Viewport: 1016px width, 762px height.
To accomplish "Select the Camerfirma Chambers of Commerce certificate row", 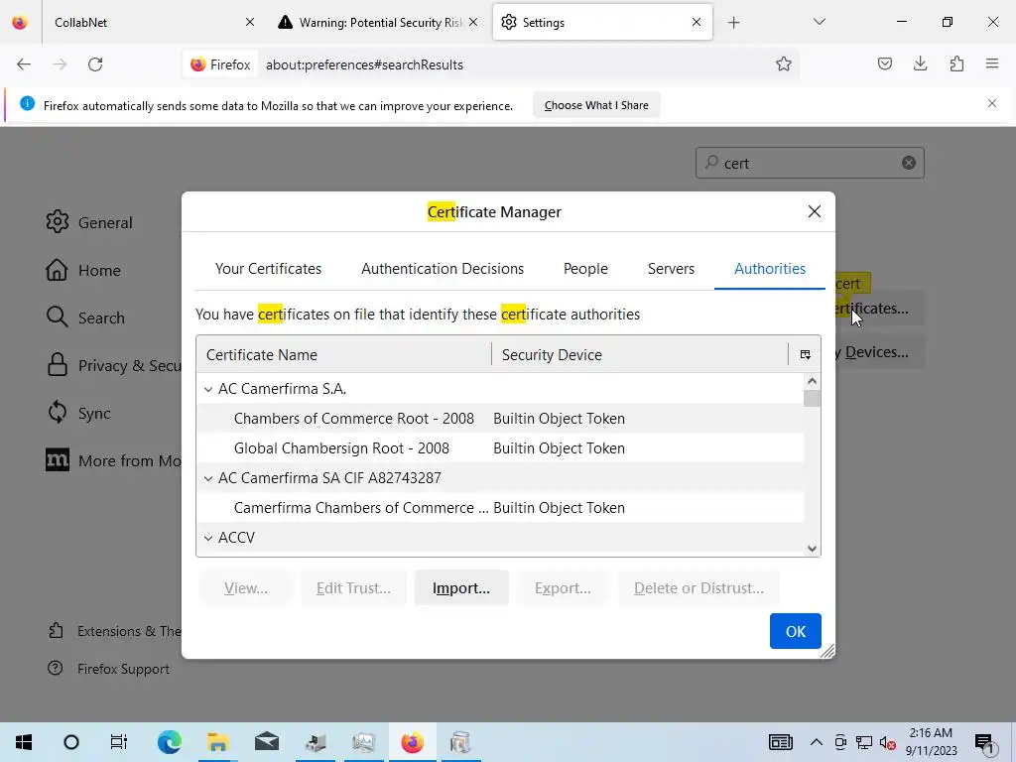I will click(500, 508).
